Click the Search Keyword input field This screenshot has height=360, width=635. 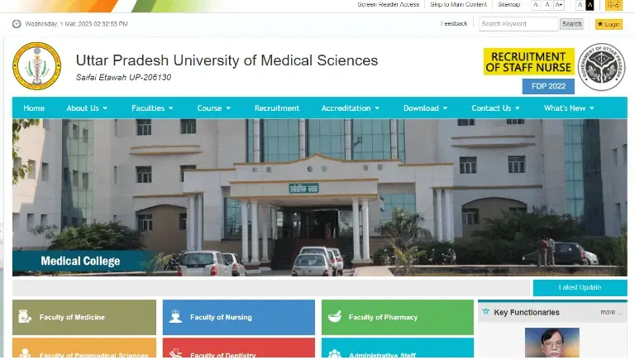tap(518, 24)
